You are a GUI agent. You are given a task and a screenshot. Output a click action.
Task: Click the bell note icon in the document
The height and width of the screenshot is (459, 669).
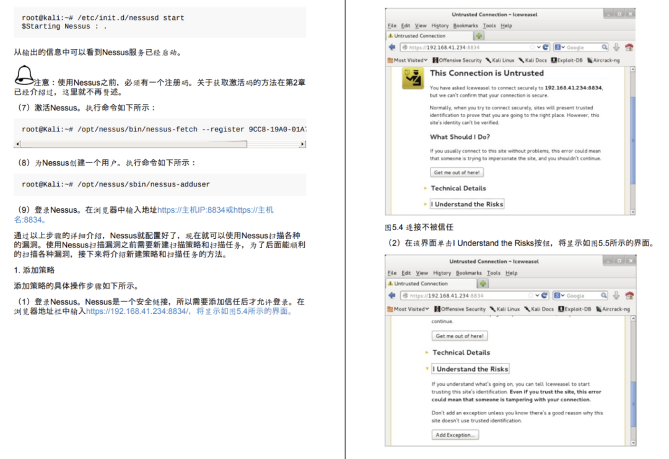(x=24, y=75)
